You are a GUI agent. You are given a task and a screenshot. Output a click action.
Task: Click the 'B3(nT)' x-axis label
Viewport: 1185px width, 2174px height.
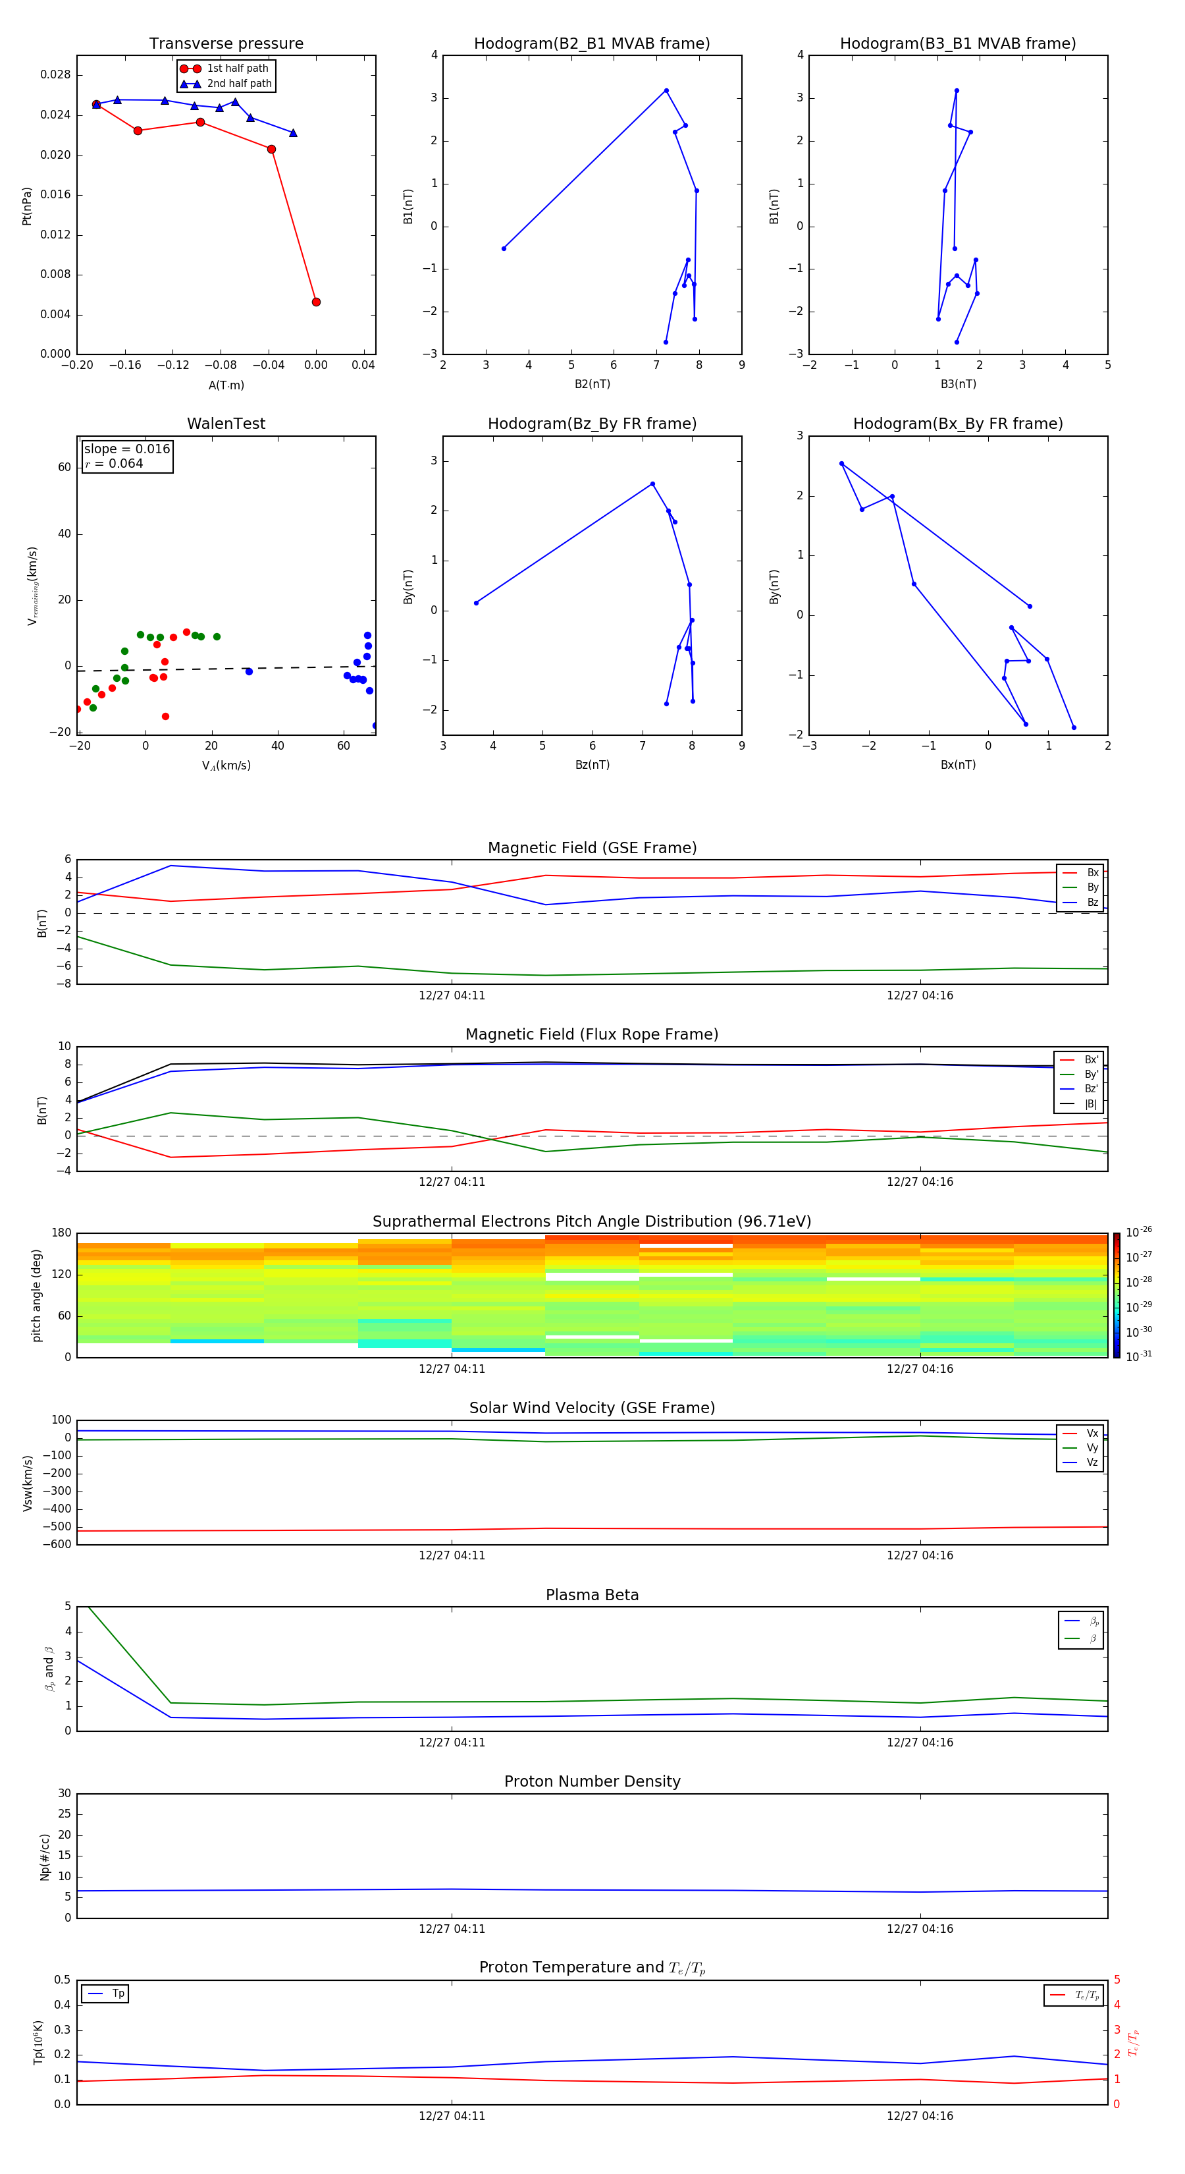(x=958, y=384)
